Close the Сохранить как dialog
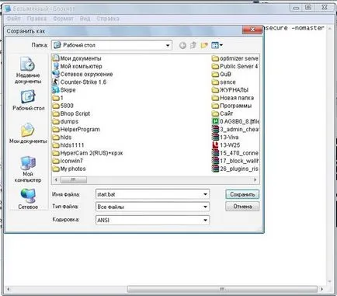Viewport: 337px width, 296px height. pos(252,30)
